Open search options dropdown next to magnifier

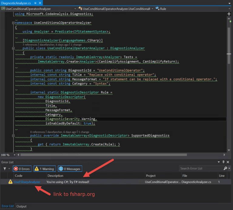[229, 168]
